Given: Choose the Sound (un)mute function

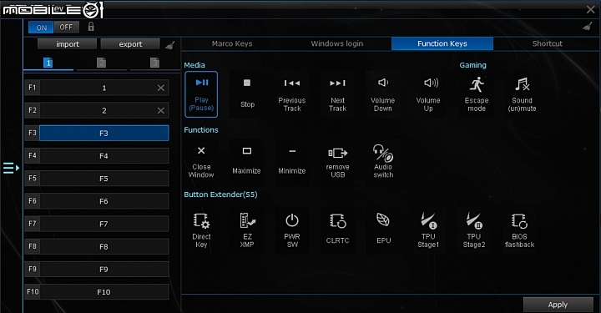Looking at the screenshot, I should click(522, 94).
